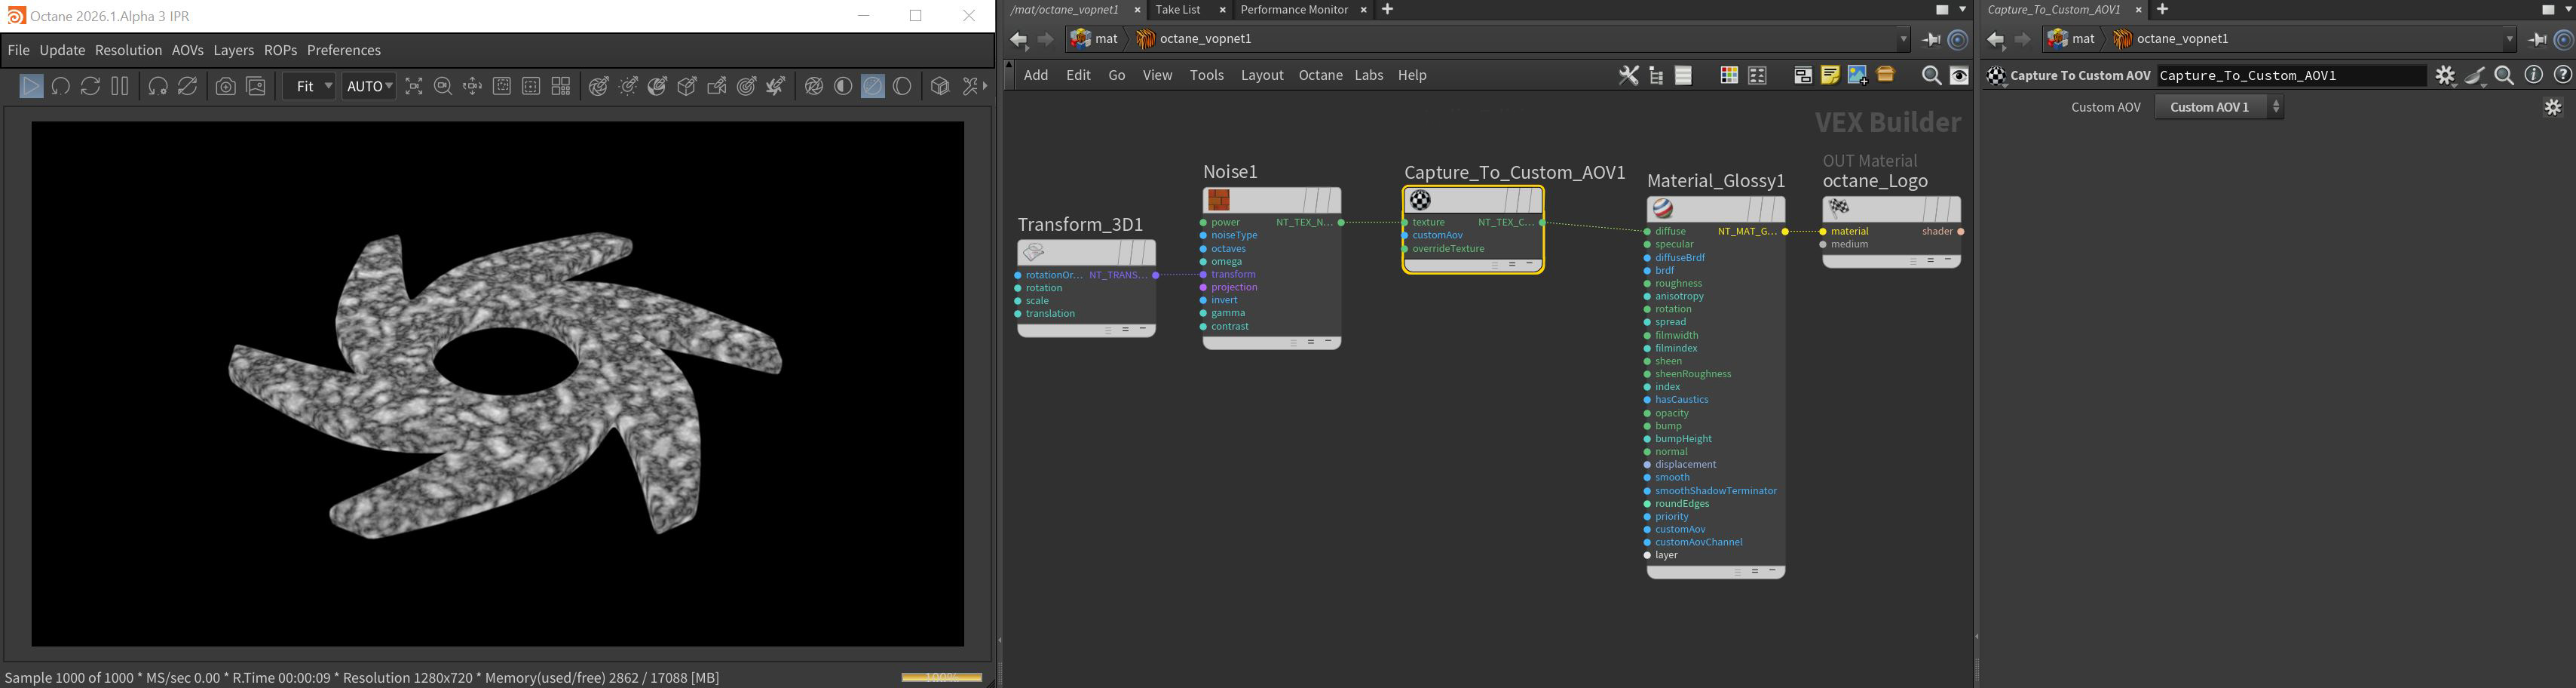Image resolution: width=2576 pixels, height=688 pixels.
Task: Click the render progress bar at bottom right
Action: [x=941, y=677]
